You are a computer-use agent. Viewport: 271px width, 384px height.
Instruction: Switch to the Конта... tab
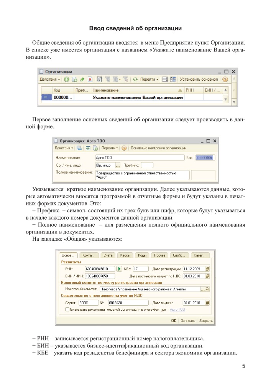pyautogui.click(x=89, y=255)
